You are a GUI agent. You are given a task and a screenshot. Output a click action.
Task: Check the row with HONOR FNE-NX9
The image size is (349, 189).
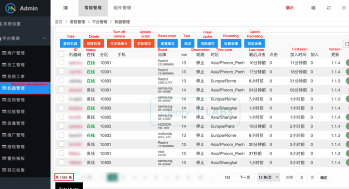tap(61, 126)
